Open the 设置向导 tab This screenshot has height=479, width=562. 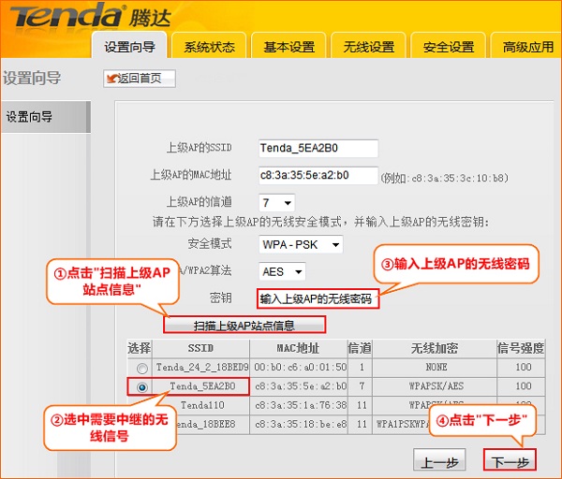click(x=130, y=47)
